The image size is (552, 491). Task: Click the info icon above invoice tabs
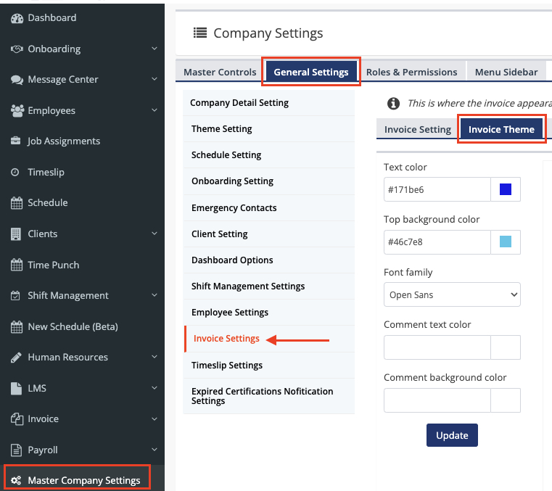point(393,104)
